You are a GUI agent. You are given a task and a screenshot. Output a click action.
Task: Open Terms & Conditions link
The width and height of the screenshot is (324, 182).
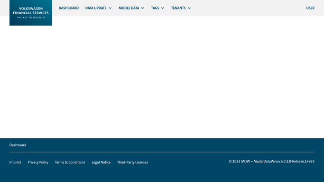pyautogui.click(x=70, y=163)
